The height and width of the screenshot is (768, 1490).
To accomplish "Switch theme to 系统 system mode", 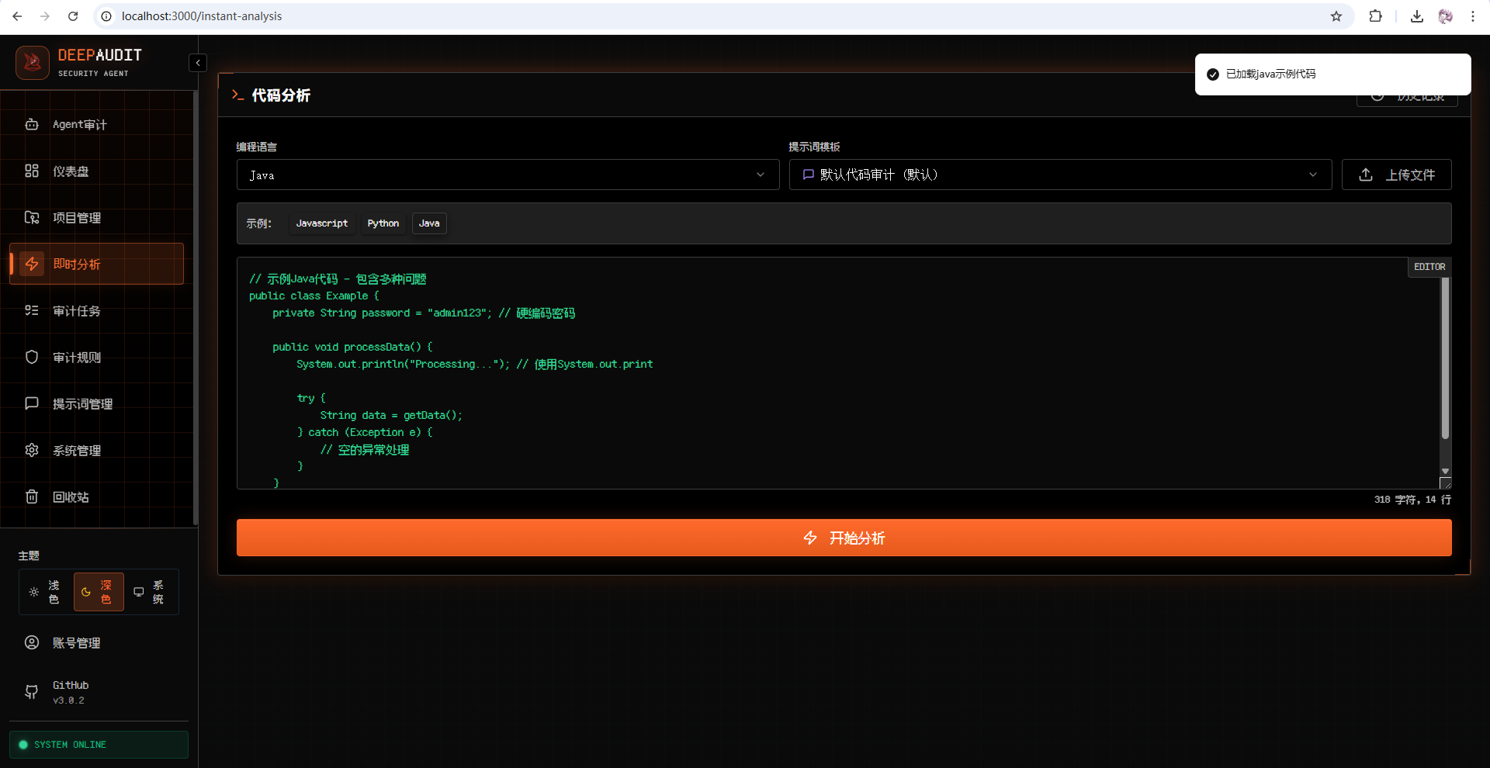I will pyautogui.click(x=151, y=592).
